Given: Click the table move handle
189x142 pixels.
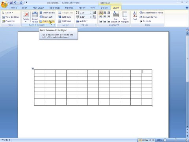Looking at the screenshot, I should (x=33, y=68).
